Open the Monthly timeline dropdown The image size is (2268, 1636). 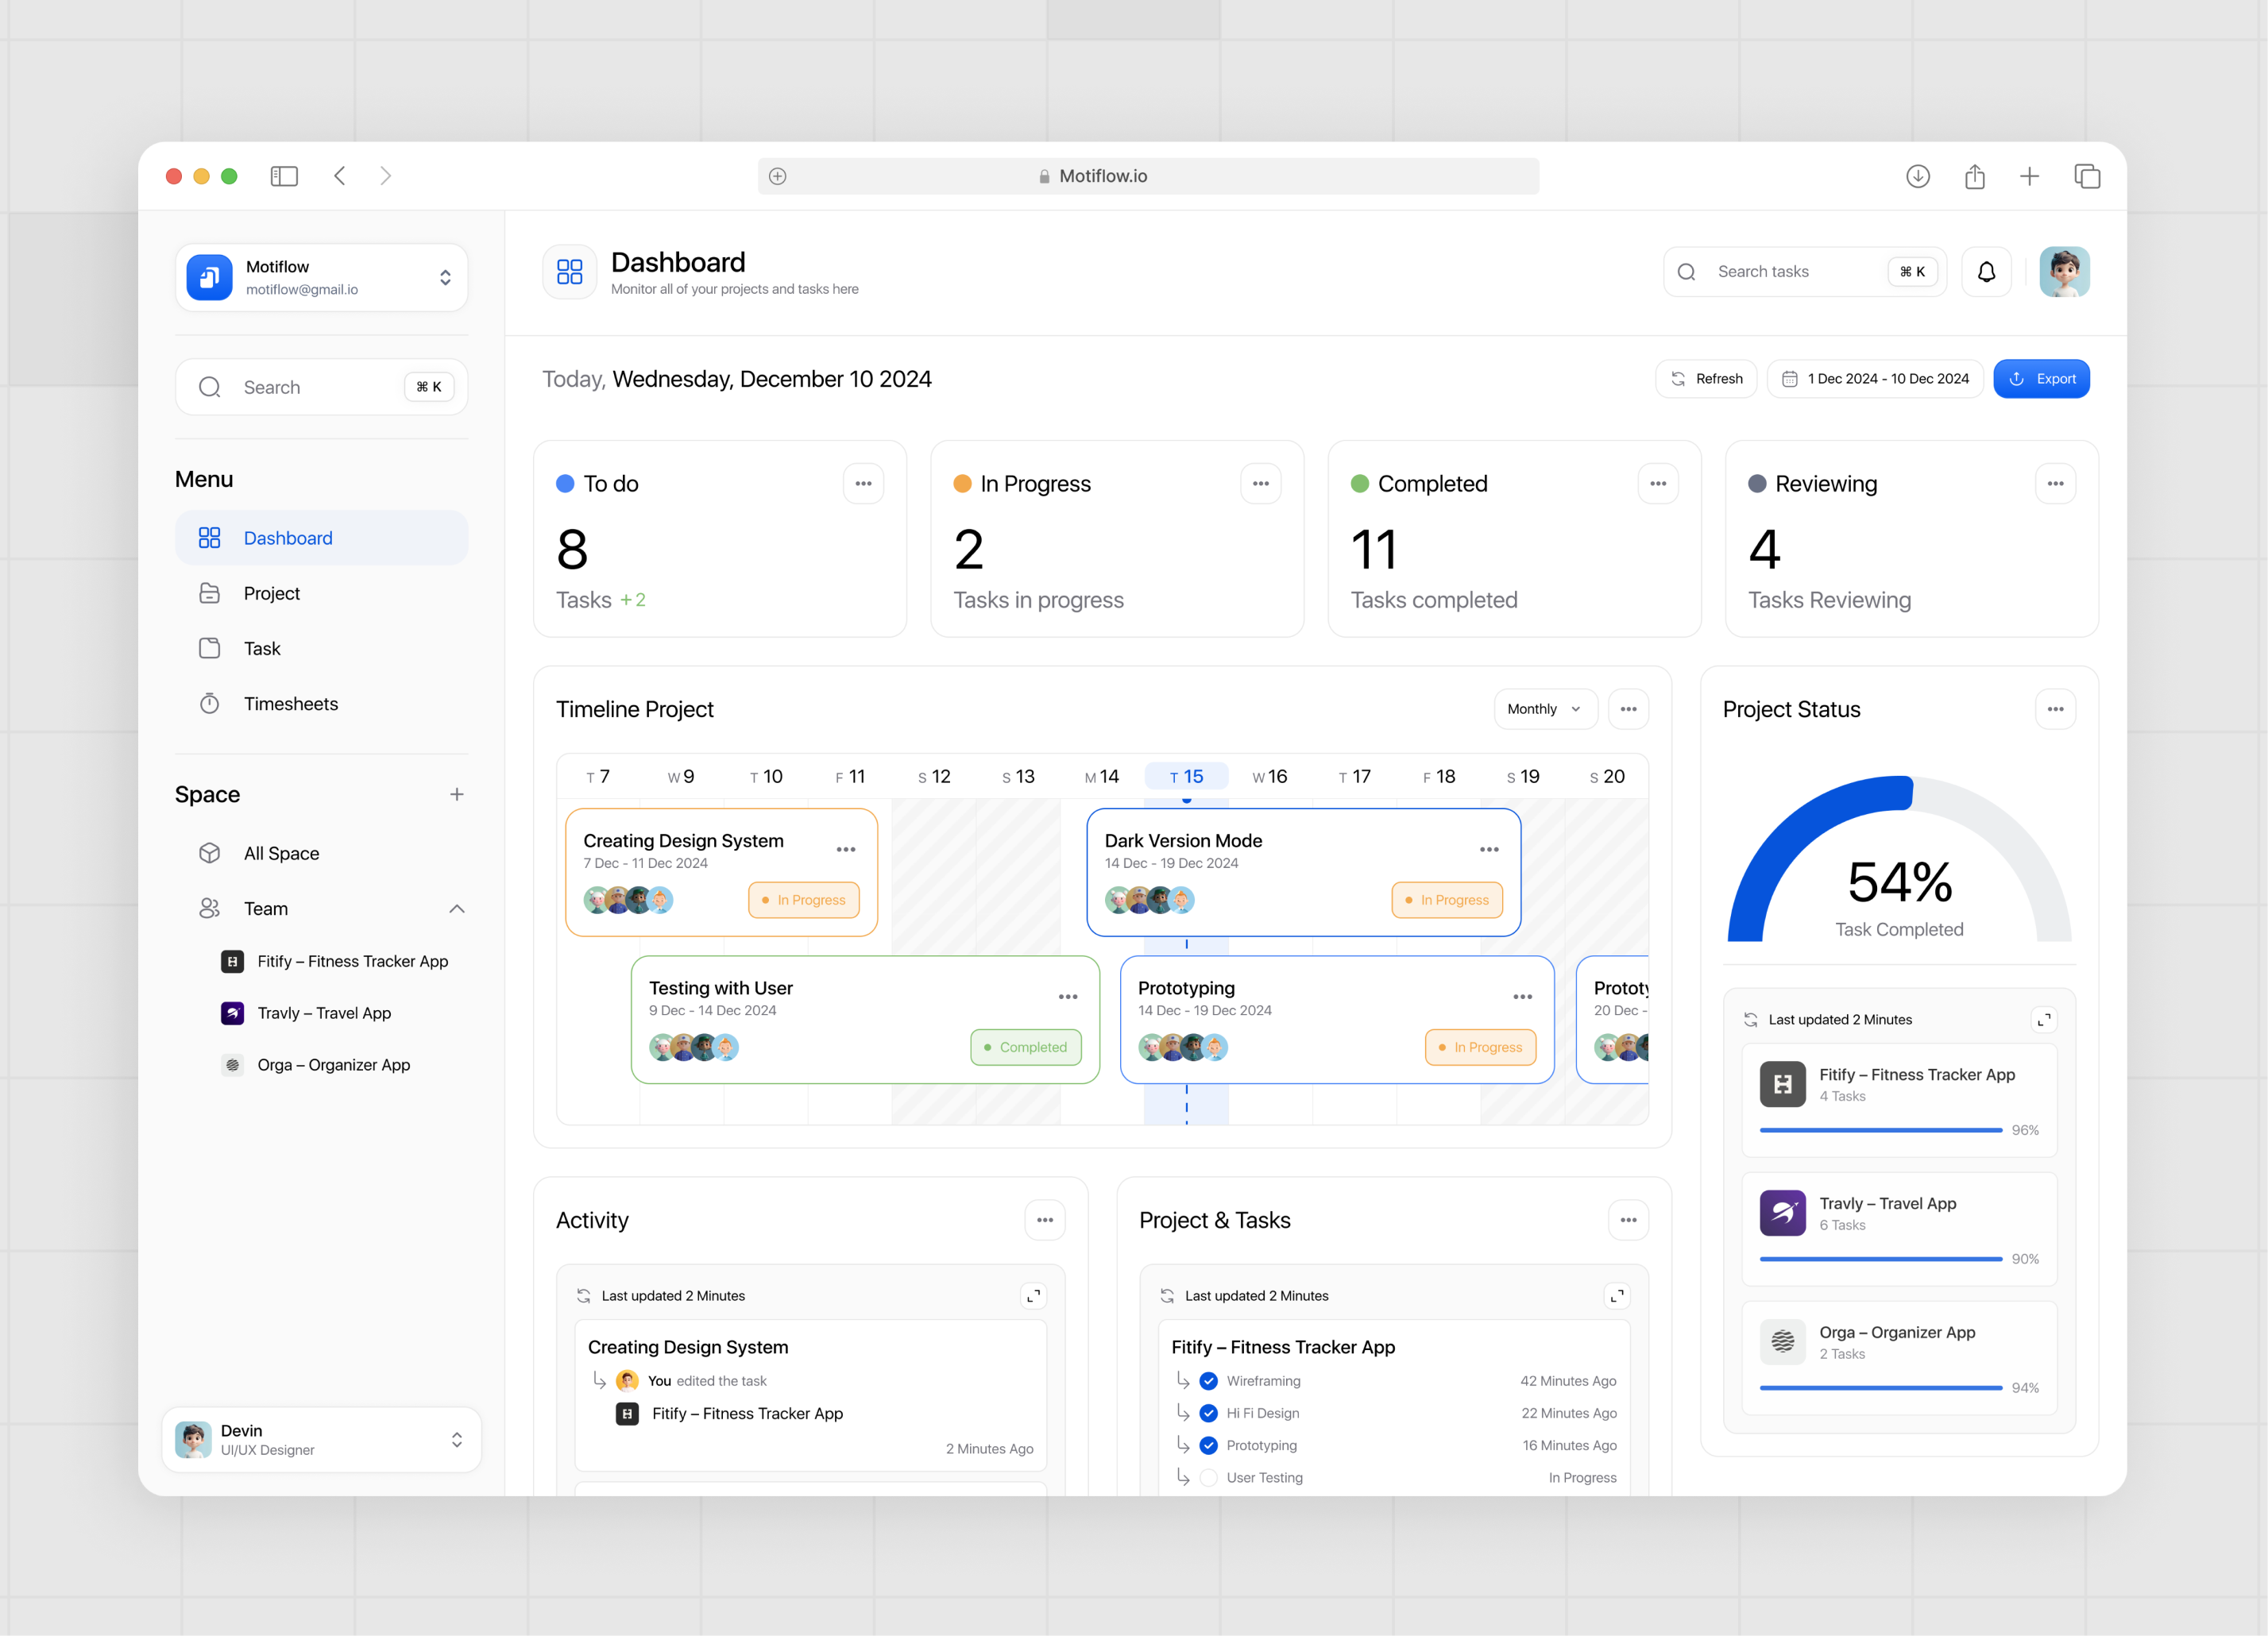[1545, 709]
